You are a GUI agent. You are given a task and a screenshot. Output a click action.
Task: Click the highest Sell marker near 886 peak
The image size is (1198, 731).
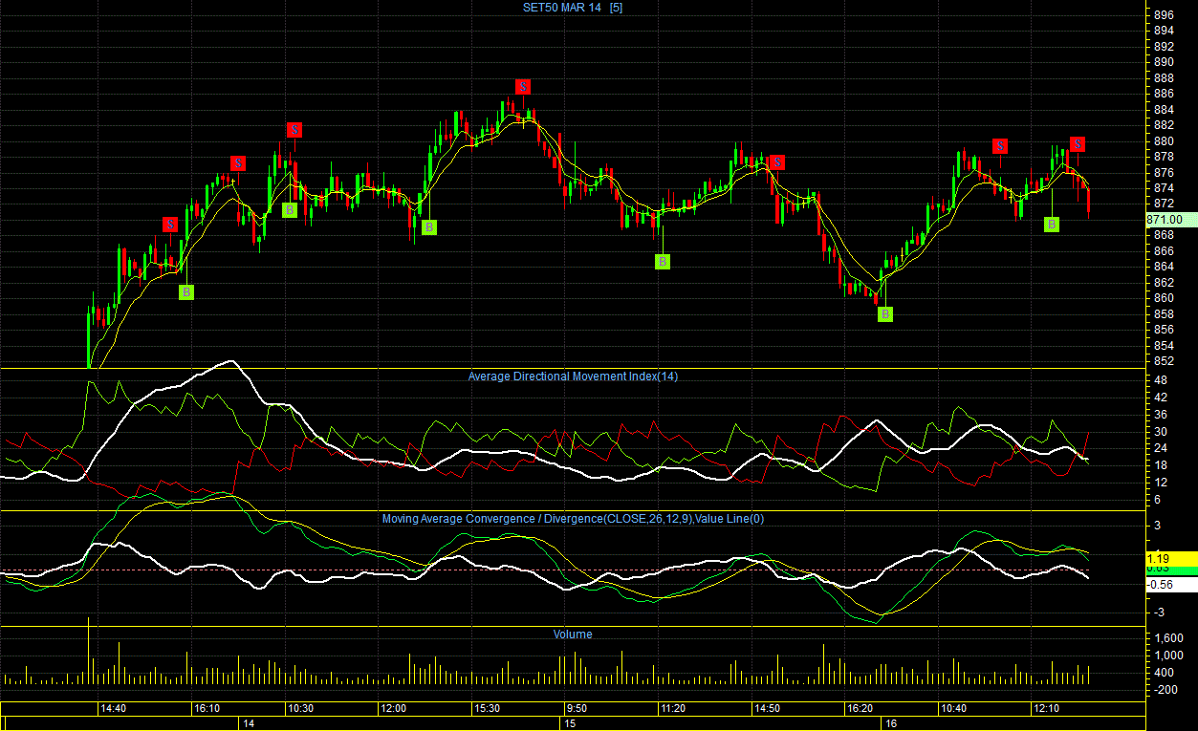pos(523,87)
